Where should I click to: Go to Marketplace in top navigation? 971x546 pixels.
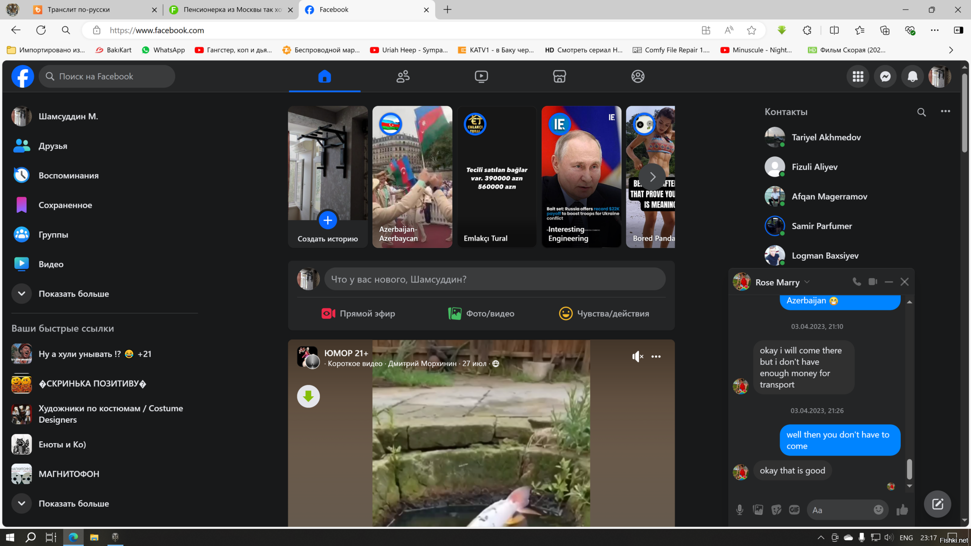pyautogui.click(x=559, y=76)
